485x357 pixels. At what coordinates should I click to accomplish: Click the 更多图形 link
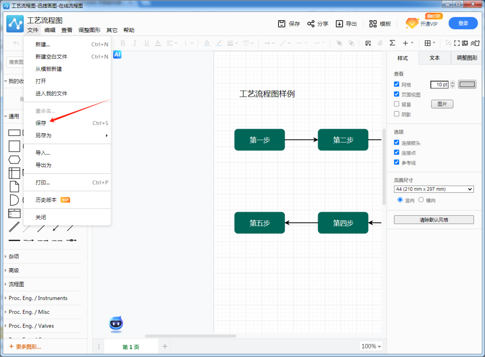(25, 346)
